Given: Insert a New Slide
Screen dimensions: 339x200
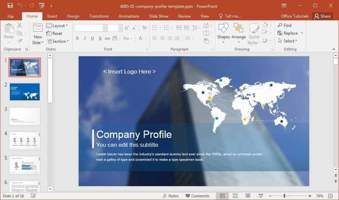Looking at the screenshot, I should point(38,34).
